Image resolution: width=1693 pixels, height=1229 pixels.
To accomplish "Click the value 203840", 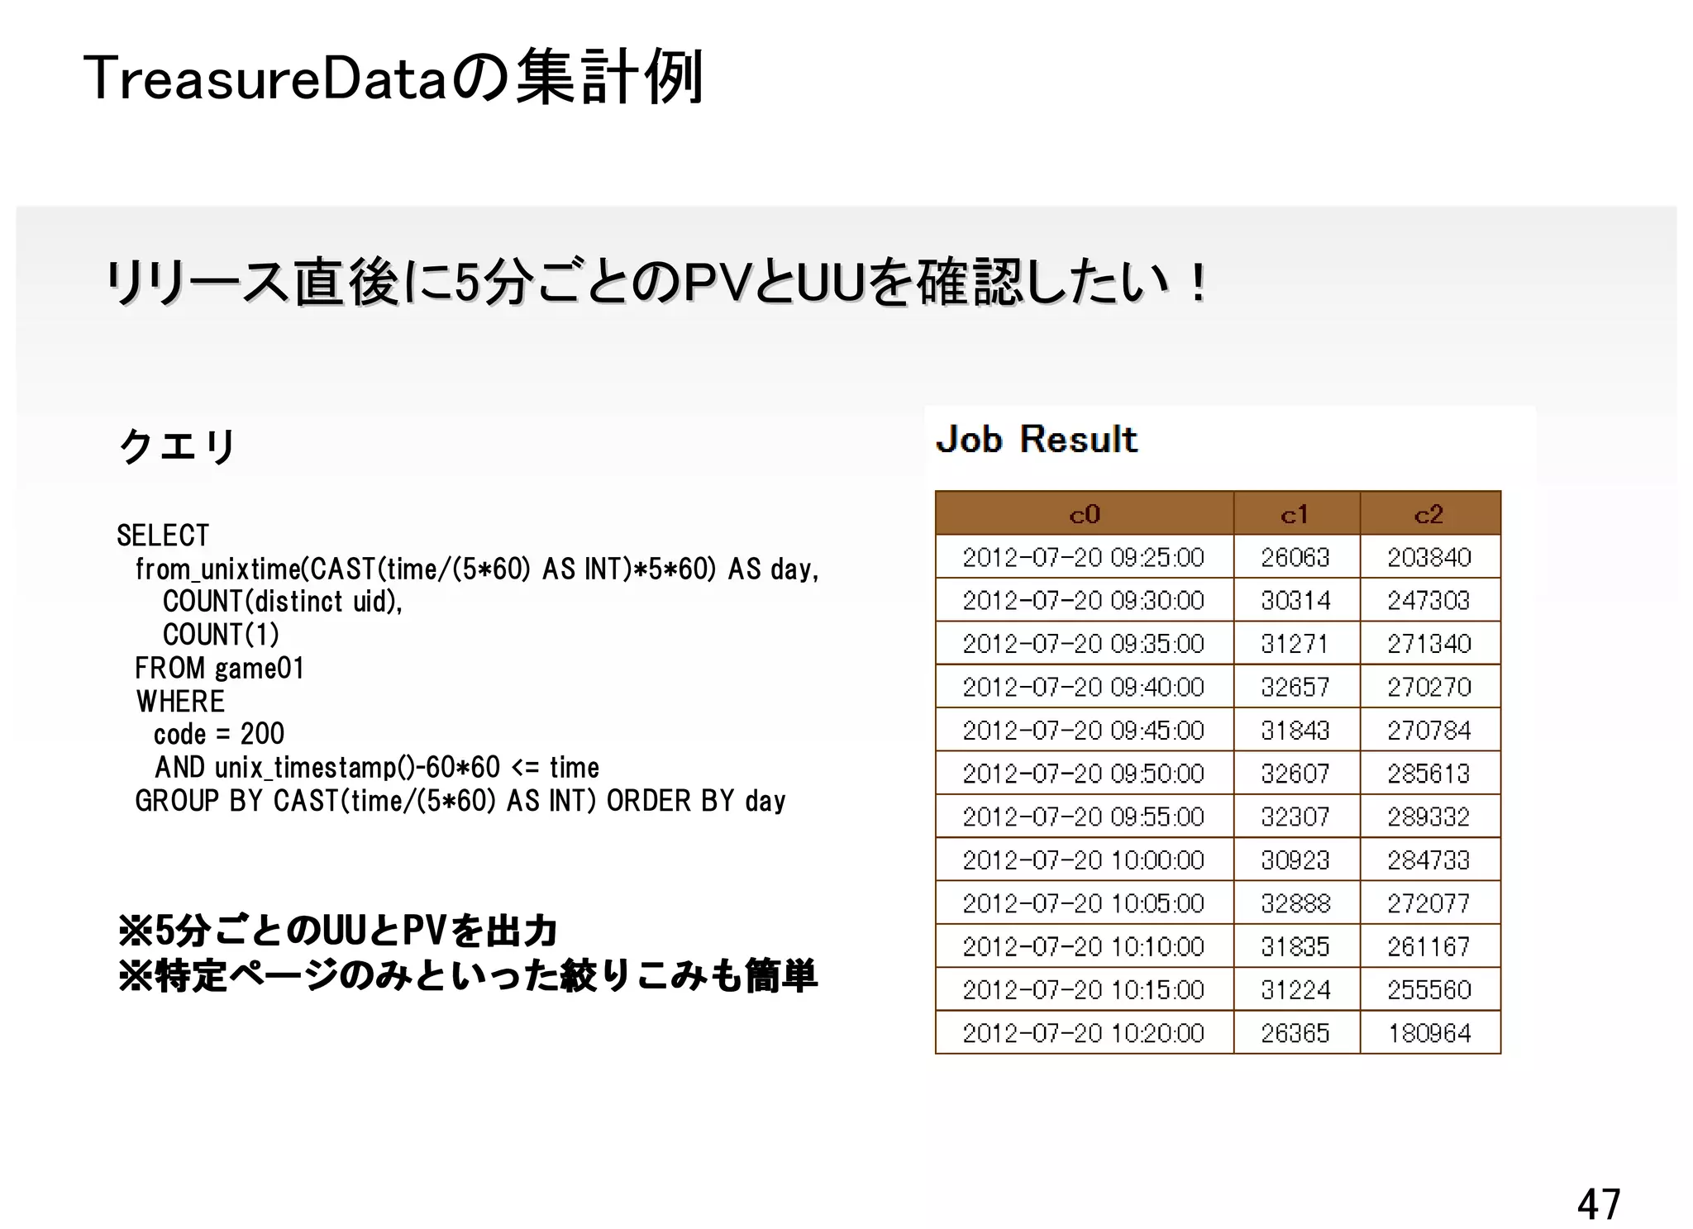I will point(1429,557).
